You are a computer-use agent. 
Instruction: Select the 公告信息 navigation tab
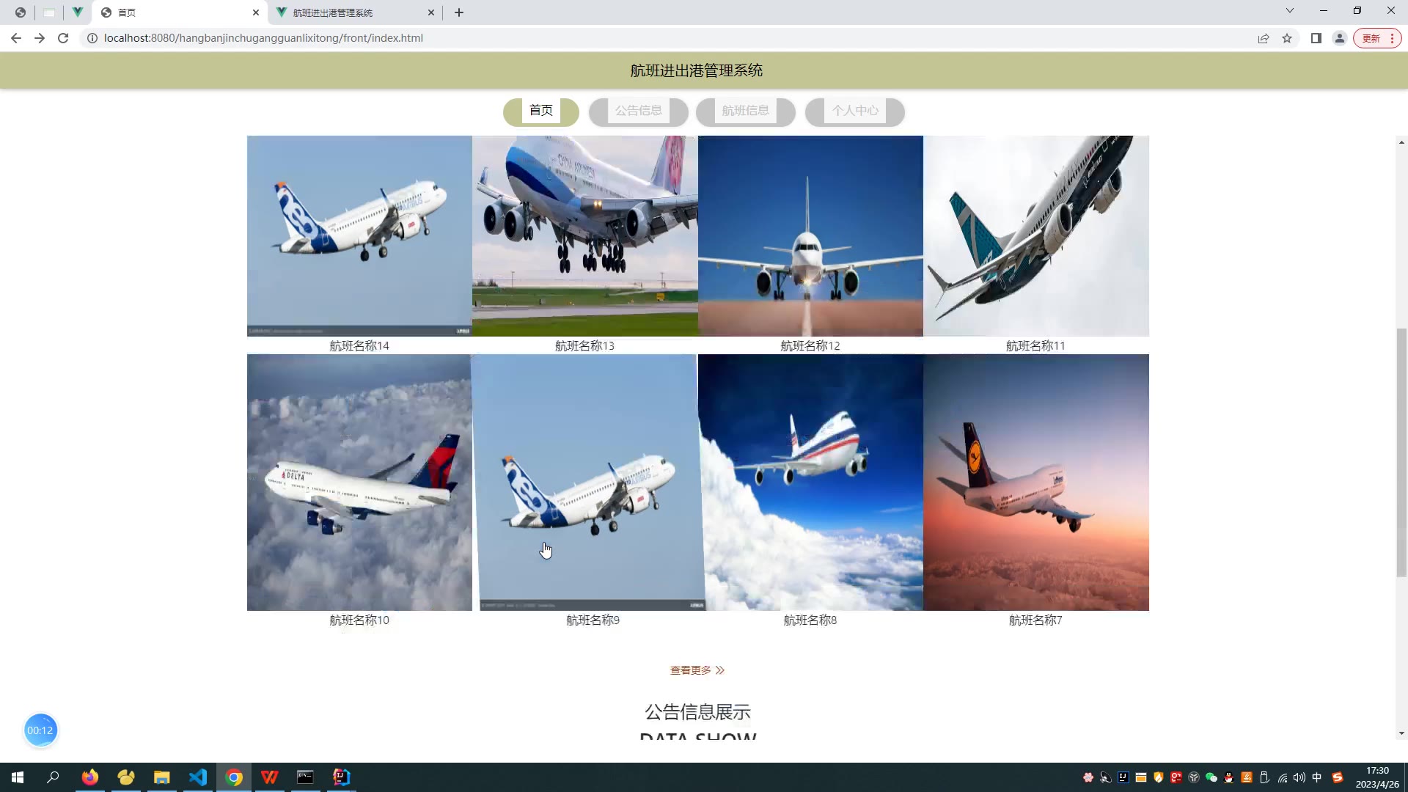tap(638, 111)
